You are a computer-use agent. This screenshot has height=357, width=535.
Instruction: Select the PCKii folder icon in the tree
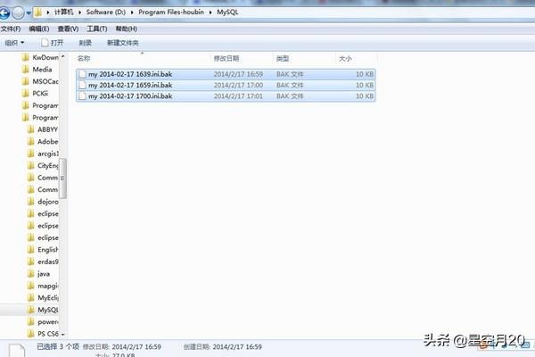[x=26, y=93]
